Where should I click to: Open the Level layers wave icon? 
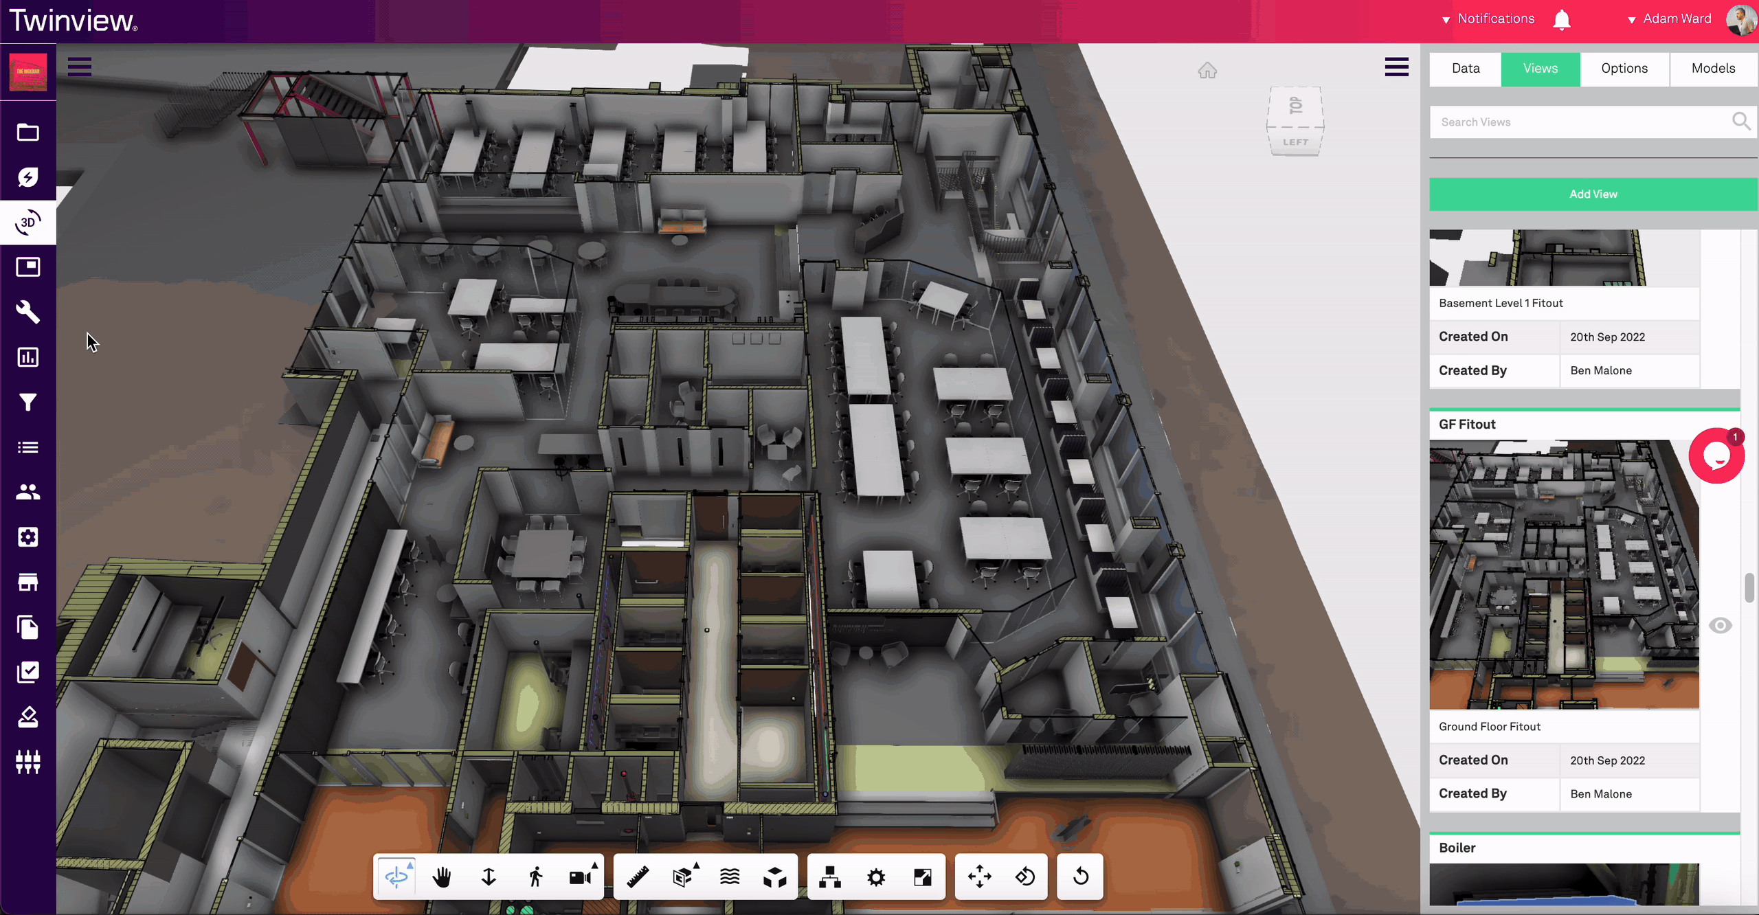click(729, 877)
